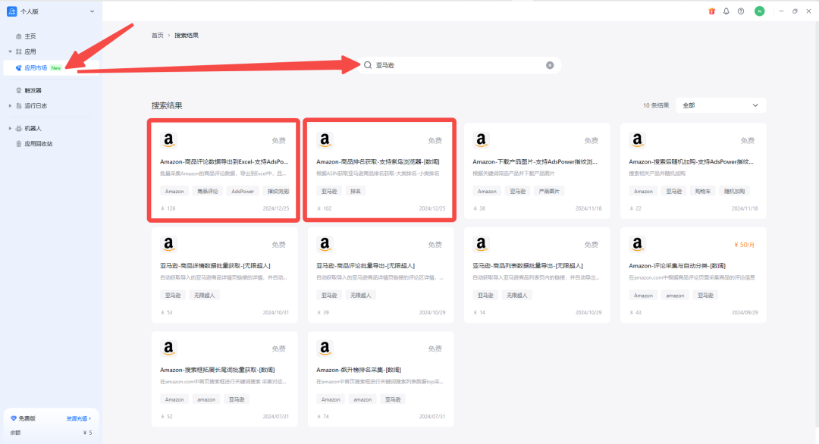Open Amazon-商品评论数据导出到Excel card title
The height and width of the screenshot is (444, 819).
(x=224, y=161)
